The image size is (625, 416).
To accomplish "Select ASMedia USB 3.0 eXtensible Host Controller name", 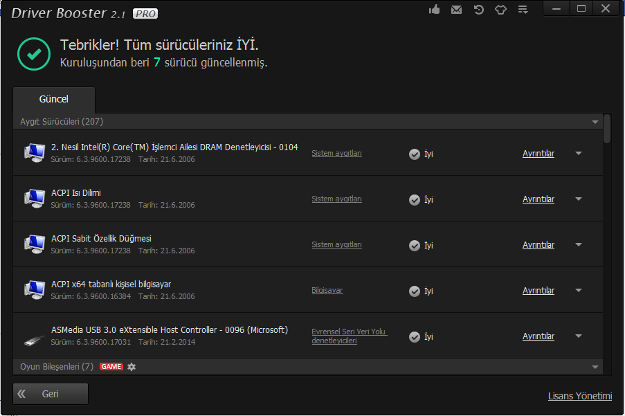I will (x=170, y=330).
